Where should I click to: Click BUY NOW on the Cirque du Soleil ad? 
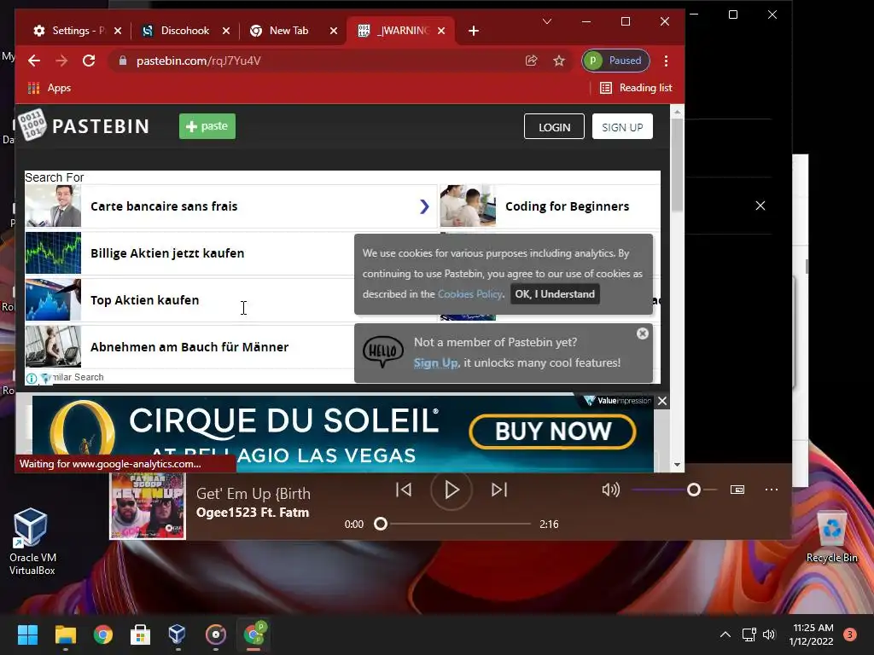[552, 431]
